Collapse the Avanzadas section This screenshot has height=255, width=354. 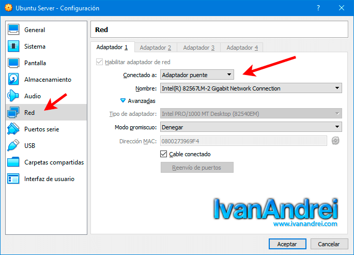(123, 100)
